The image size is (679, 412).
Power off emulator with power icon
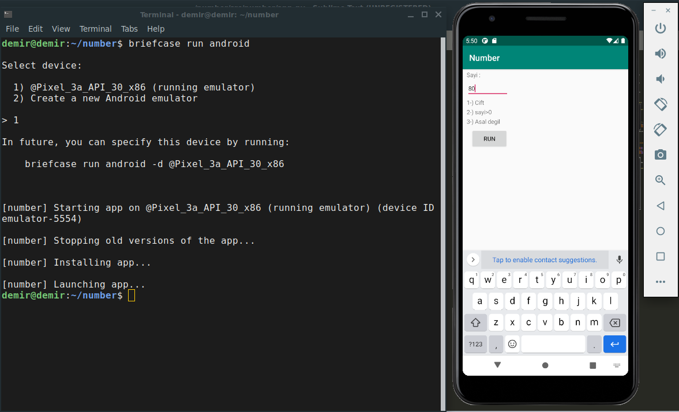[661, 29]
